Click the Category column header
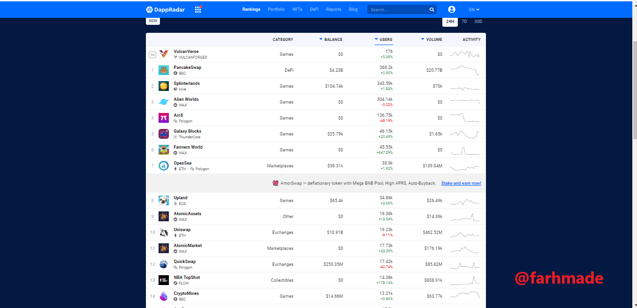The width and height of the screenshot is (637, 308). [x=283, y=39]
